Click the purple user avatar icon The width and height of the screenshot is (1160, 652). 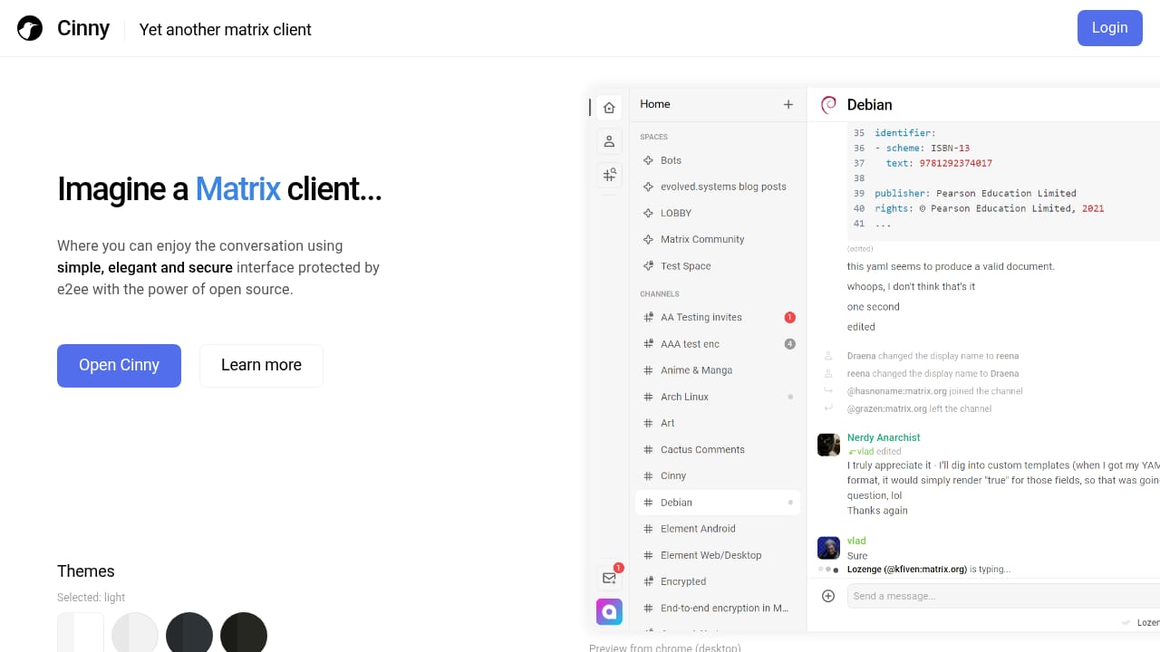609,611
